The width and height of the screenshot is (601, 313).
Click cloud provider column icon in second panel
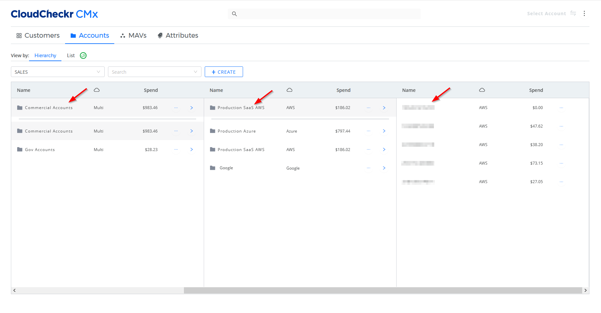point(290,90)
